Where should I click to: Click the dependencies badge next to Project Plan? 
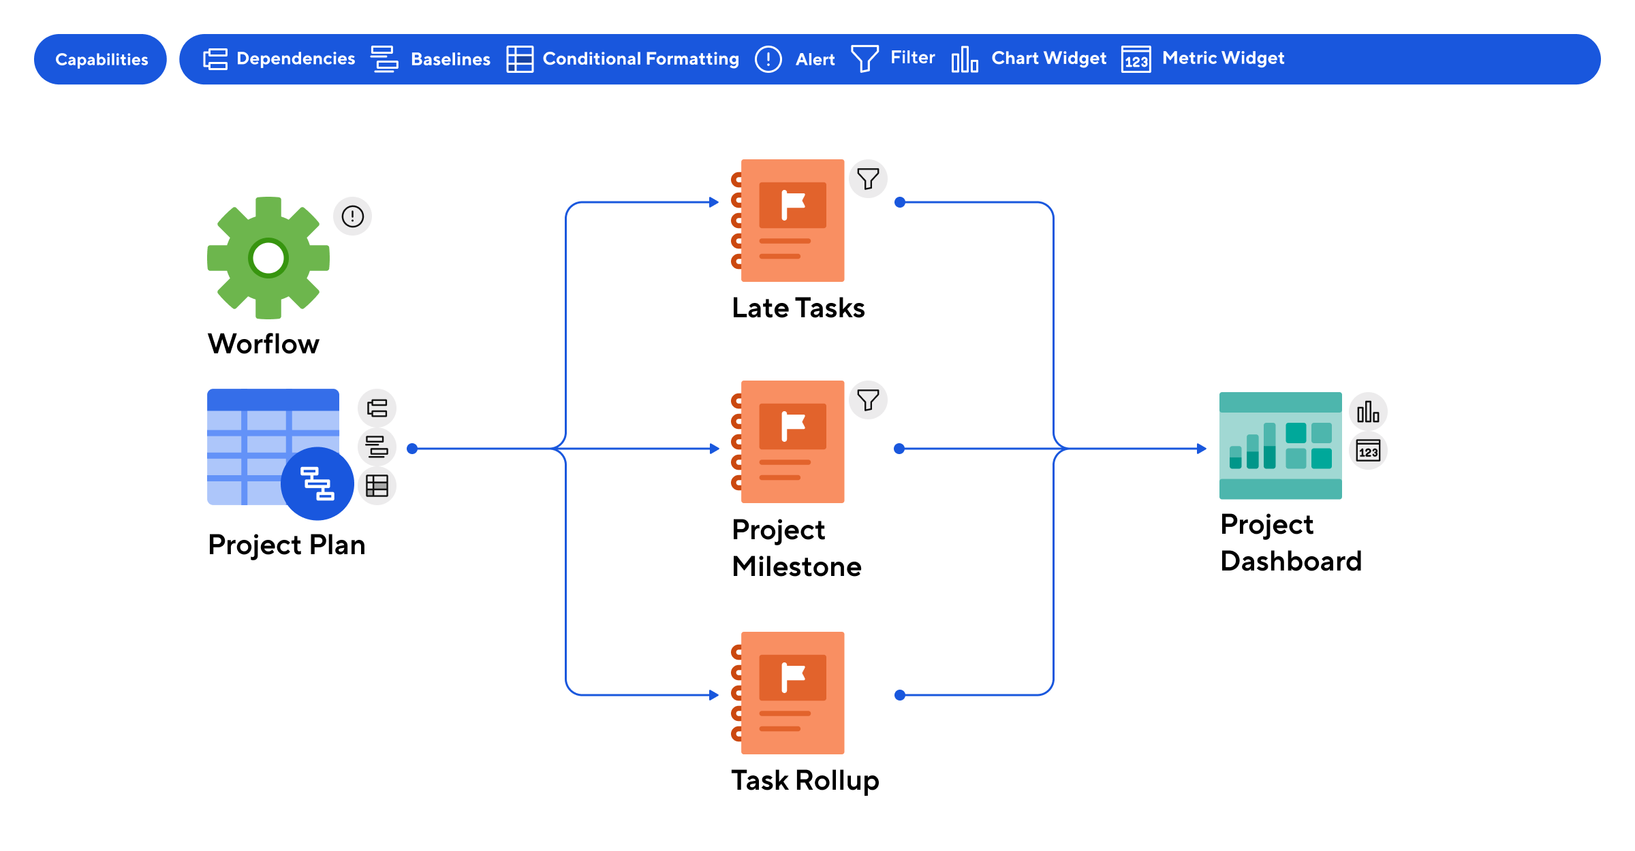pos(377,408)
